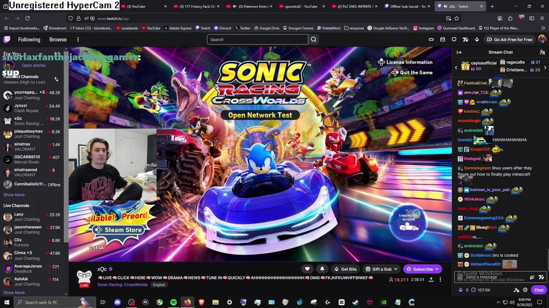Open moderator sword tools icon in chat
The height and width of the screenshot is (308, 549).
coord(516,290)
